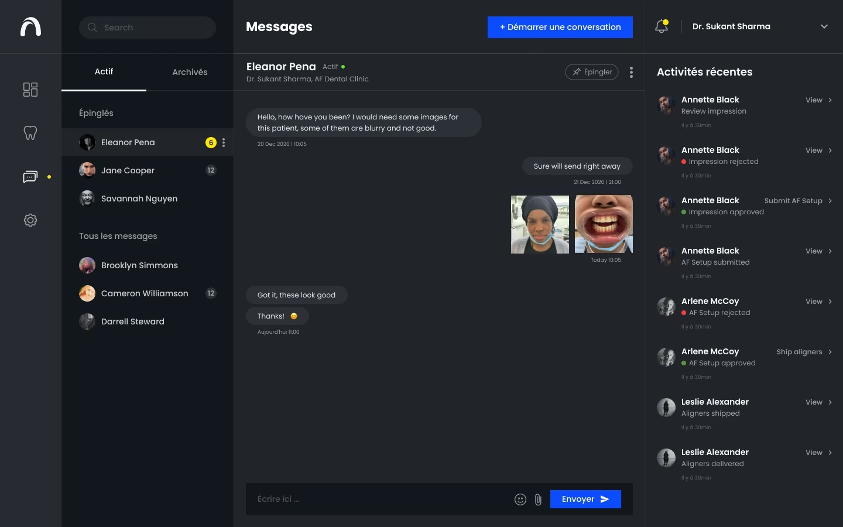Click chevron for AF Setup submitted activity
Viewport: 843px width, 527px height.
click(830, 251)
